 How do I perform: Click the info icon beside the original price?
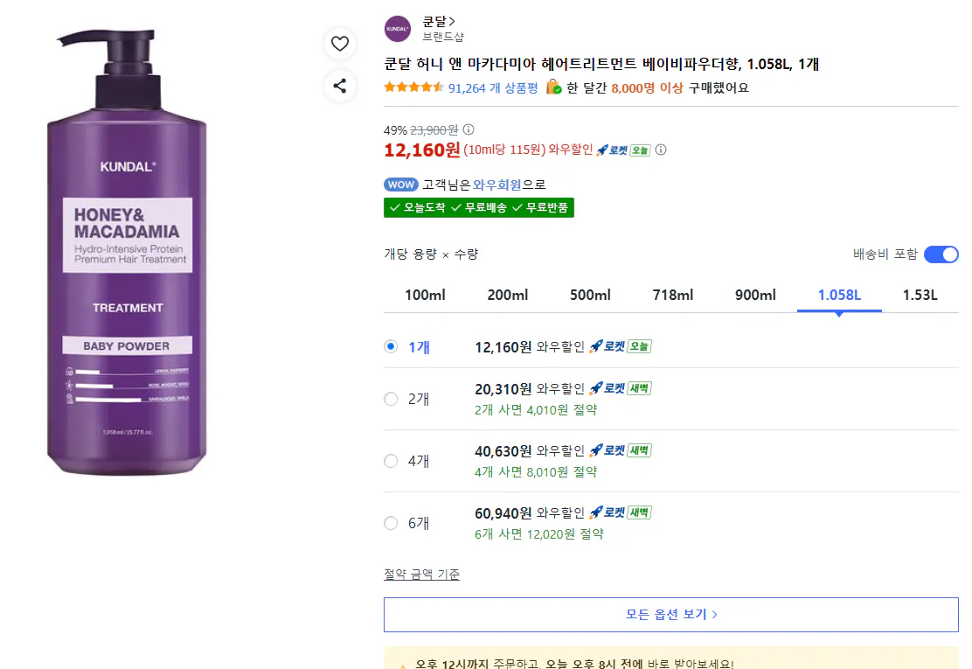[468, 129]
